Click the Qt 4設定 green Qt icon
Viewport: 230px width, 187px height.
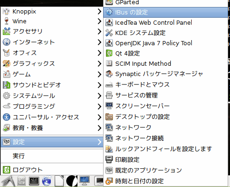point(109,53)
